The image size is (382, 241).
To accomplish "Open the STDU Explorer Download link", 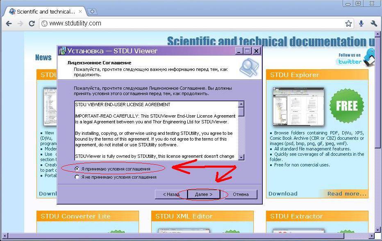I will tap(283, 194).
